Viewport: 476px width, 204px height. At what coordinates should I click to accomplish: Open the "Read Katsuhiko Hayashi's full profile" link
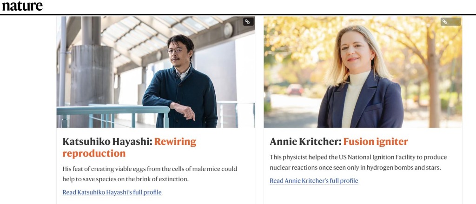coord(112,192)
